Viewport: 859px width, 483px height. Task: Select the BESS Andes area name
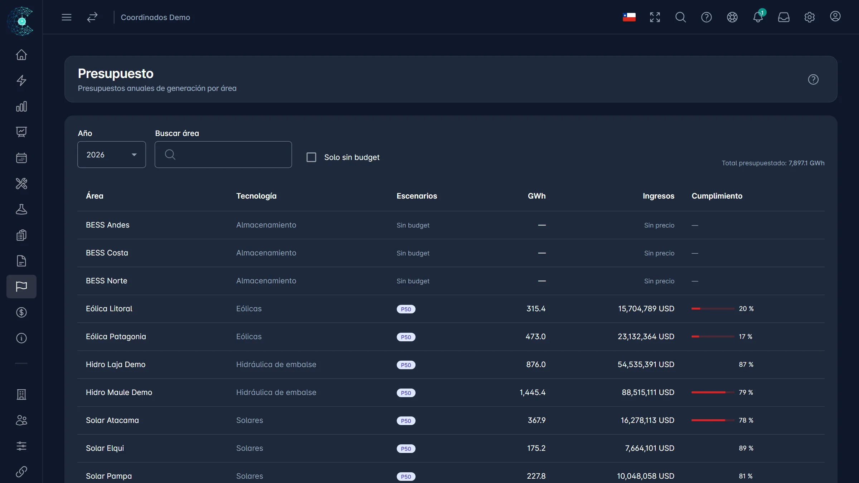(x=108, y=225)
